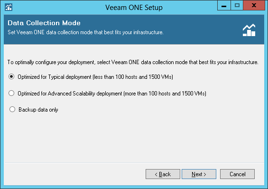Click the 'Veeam ONE Setup' title bar text
The image size is (268, 189).
pyautogui.click(x=134, y=8)
